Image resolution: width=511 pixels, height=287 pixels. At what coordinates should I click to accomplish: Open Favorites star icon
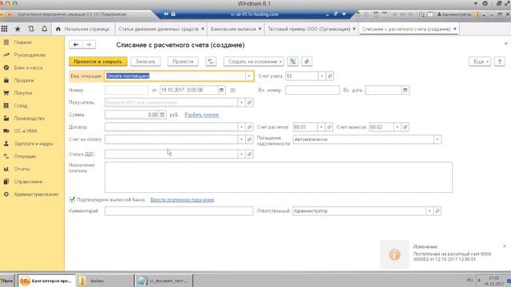coord(18,29)
